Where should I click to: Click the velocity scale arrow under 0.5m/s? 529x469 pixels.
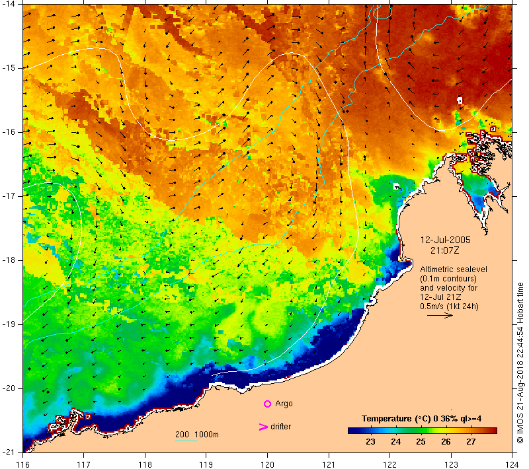click(x=440, y=315)
